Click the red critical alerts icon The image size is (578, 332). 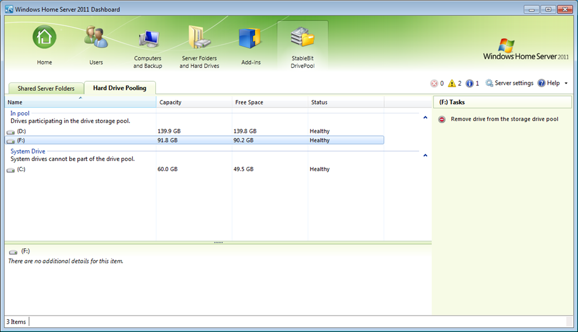[x=434, y=84]
